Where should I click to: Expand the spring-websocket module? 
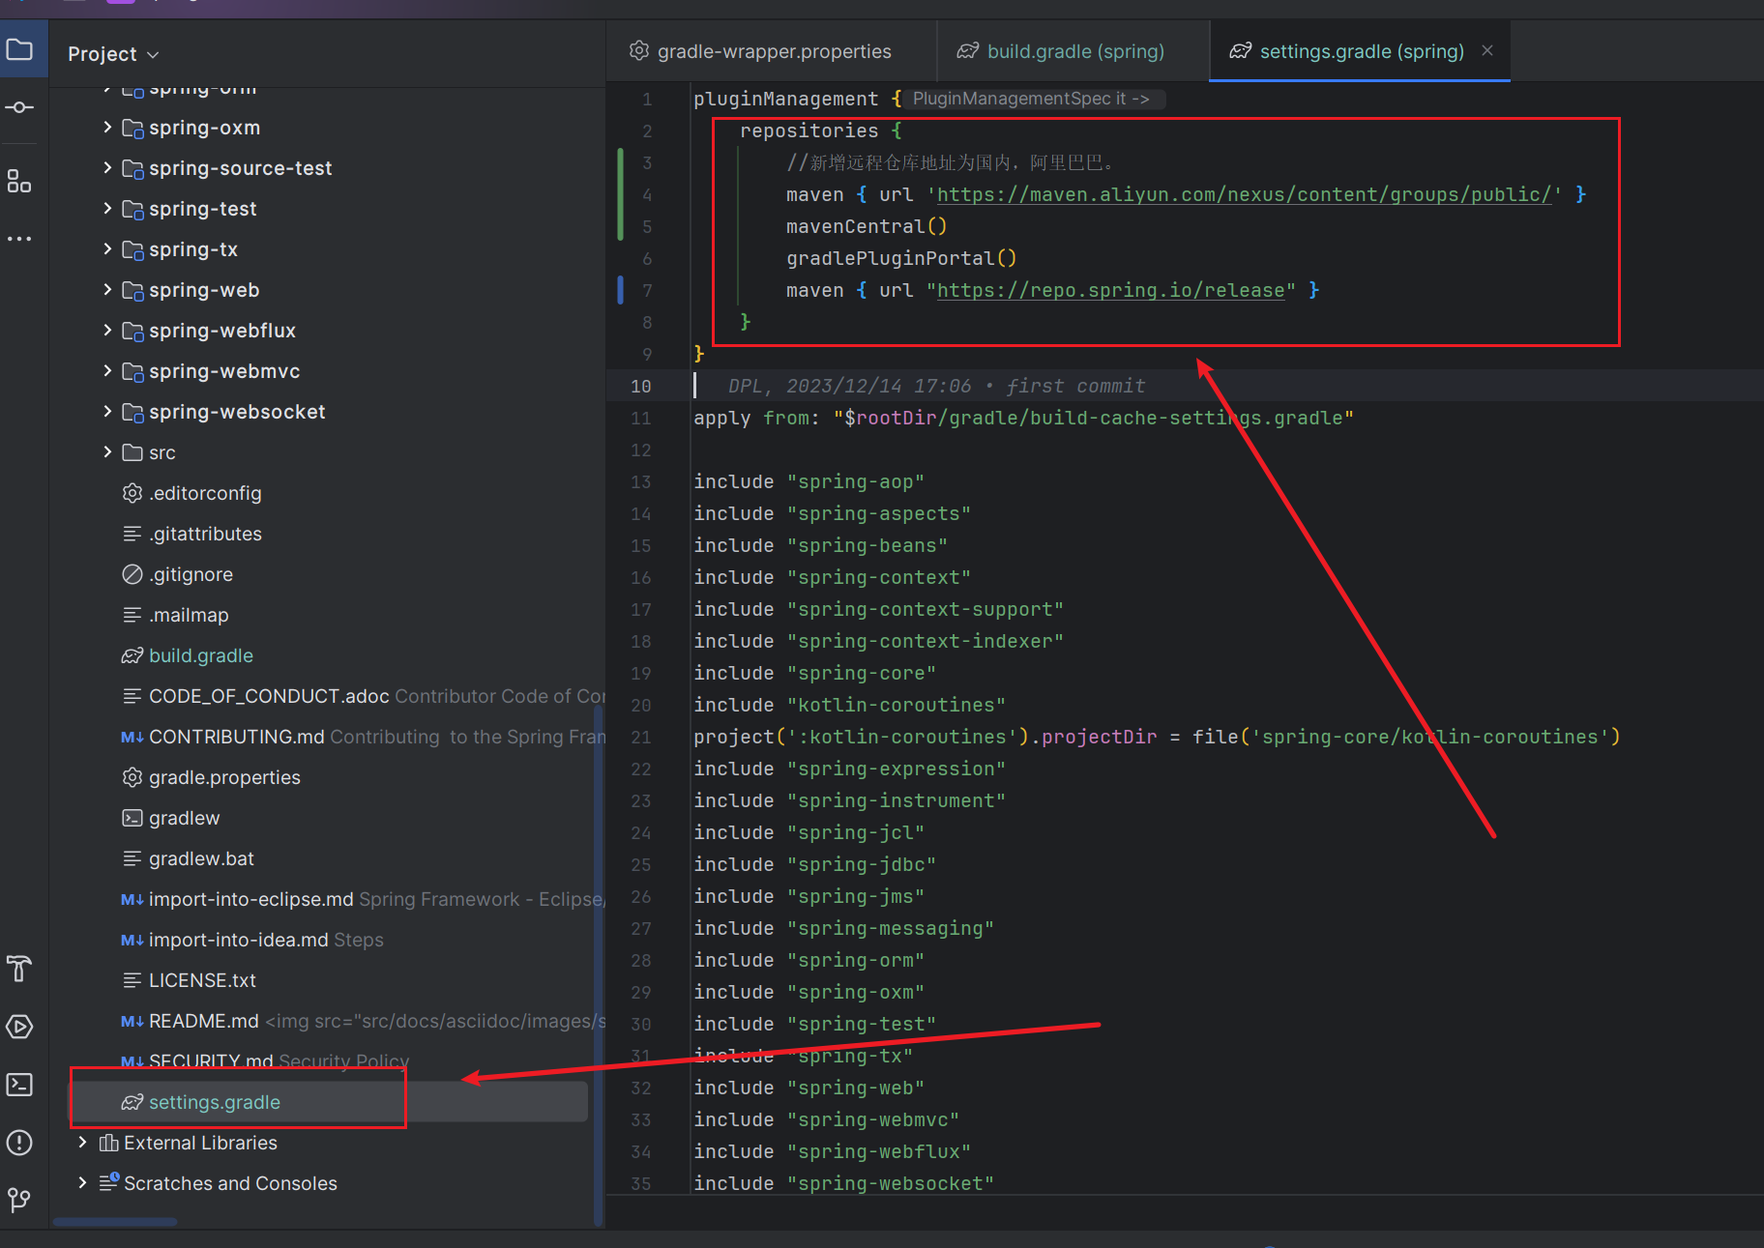pos(107,411)
